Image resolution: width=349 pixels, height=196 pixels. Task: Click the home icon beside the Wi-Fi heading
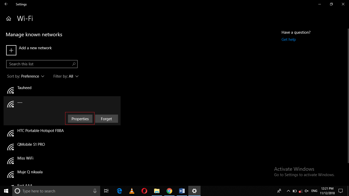click(9, 18)
